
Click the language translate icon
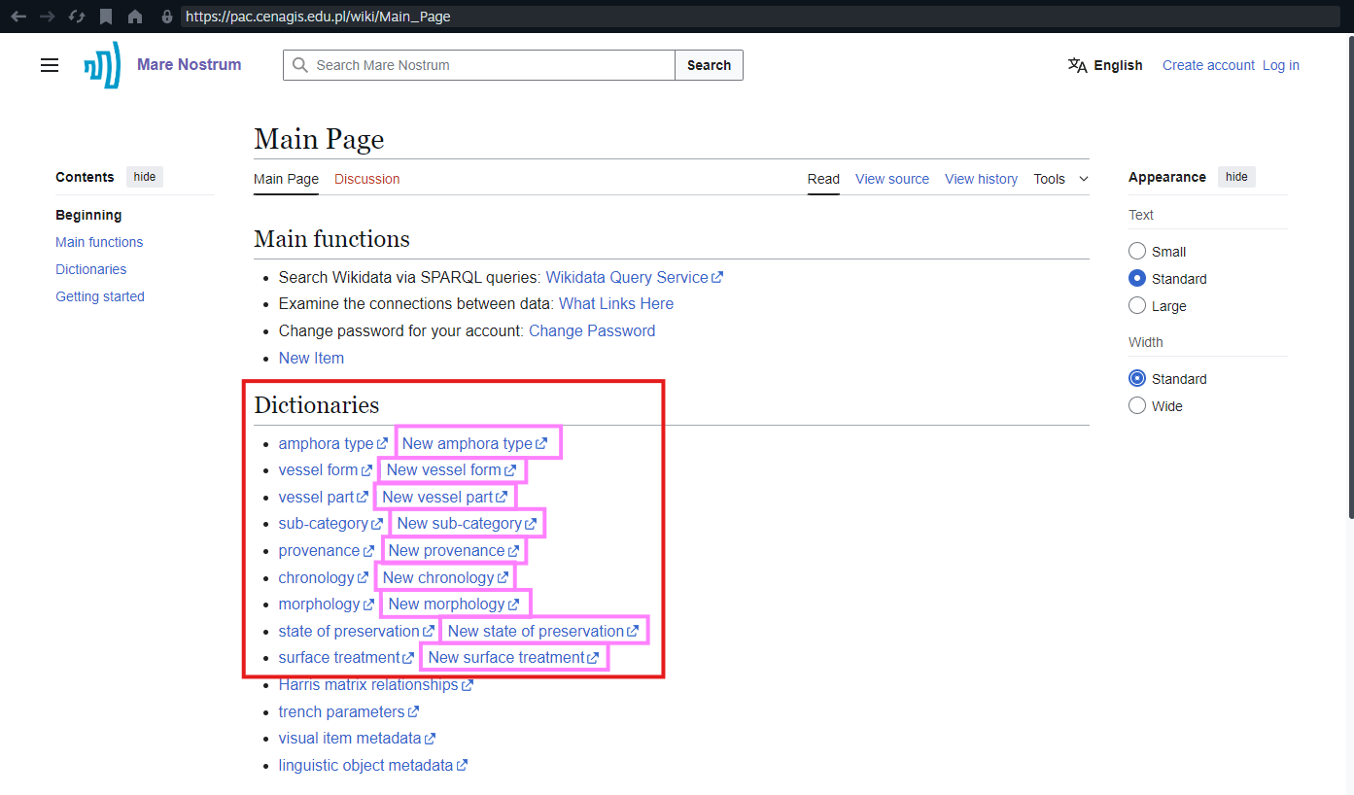tap(1077, 65)
